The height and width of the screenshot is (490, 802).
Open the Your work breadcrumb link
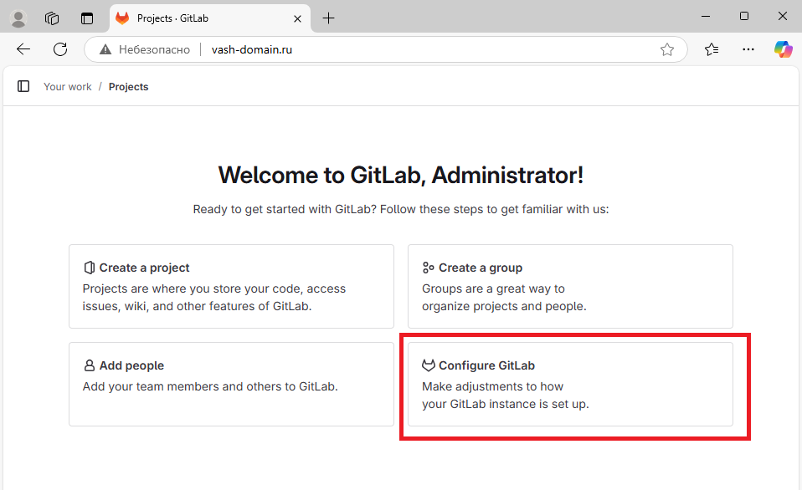(x=68, y=87)
